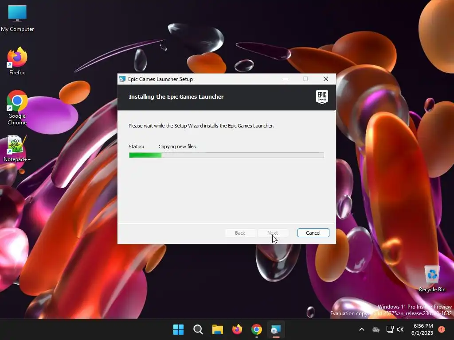Click the installer icon in setup title bar
Viewport: 454px width, 340px height.
point(122,79)
